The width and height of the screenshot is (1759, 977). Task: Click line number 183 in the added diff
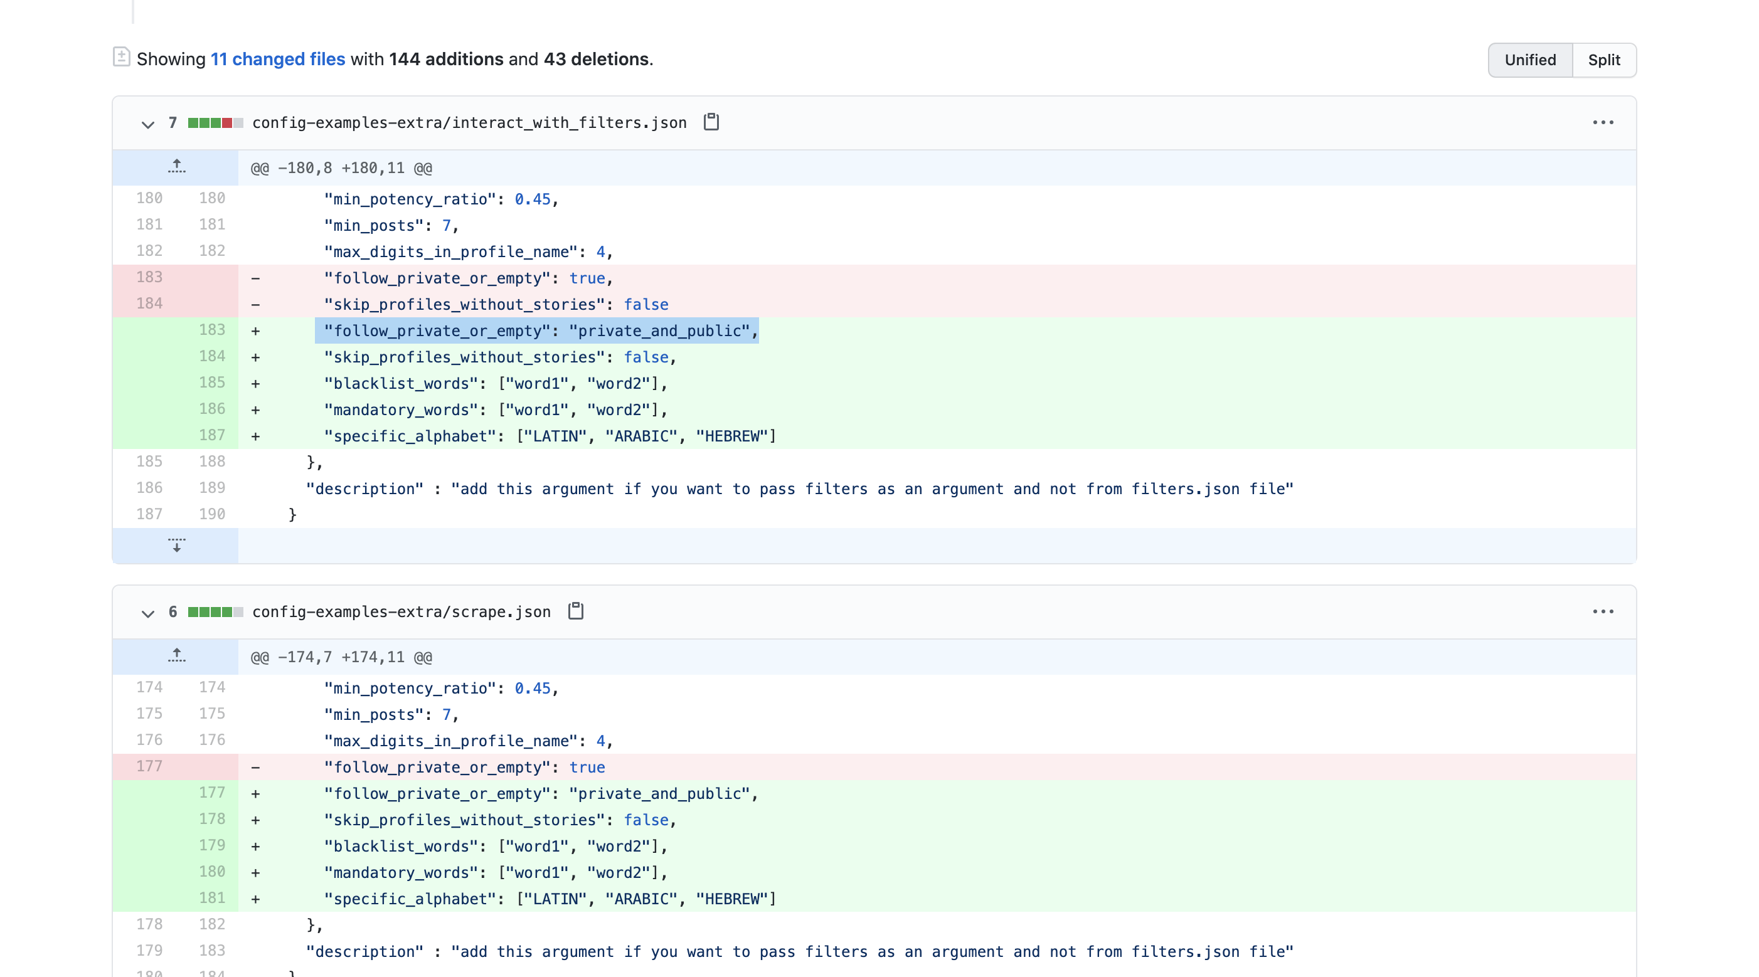pos(213,330)
